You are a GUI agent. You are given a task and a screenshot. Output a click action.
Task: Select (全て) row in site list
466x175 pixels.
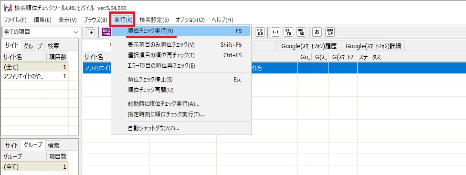pos(35,67)
